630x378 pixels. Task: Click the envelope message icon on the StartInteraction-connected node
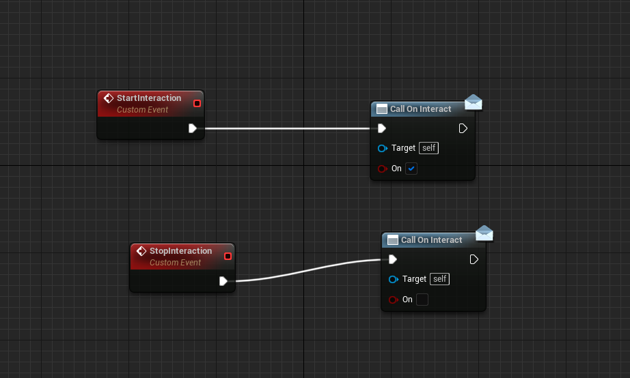click(x=474, y=102)
